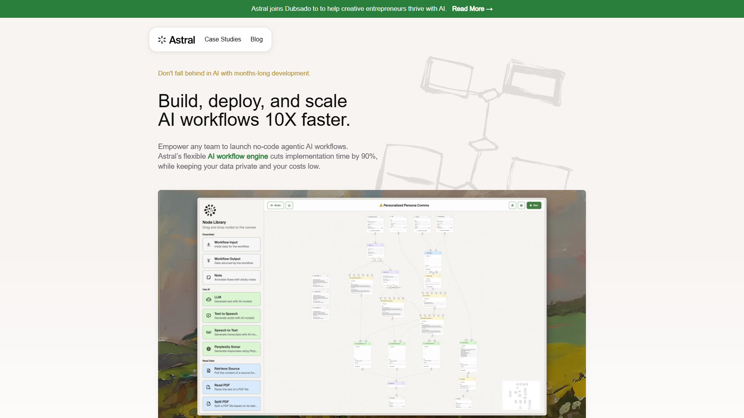The image size is (744, 418).
Task: Click the Node toggle button in the toolbar
Action: pyautogui.click(x=276, y=206)
